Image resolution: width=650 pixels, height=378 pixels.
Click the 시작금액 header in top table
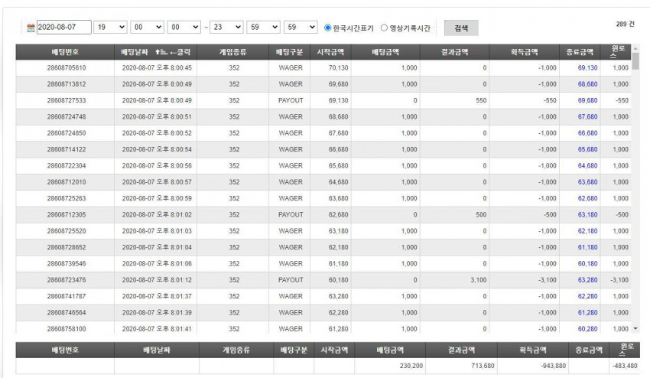point(330,52)
